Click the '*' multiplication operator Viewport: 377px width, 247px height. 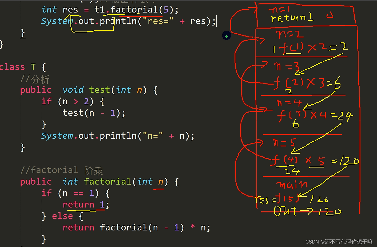193,227
